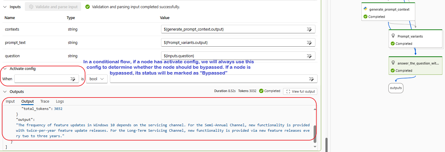The height and width of the screenshot is (152, 445).
Task: Click the Validate and parse input button
Action: [x=53, y=7]
